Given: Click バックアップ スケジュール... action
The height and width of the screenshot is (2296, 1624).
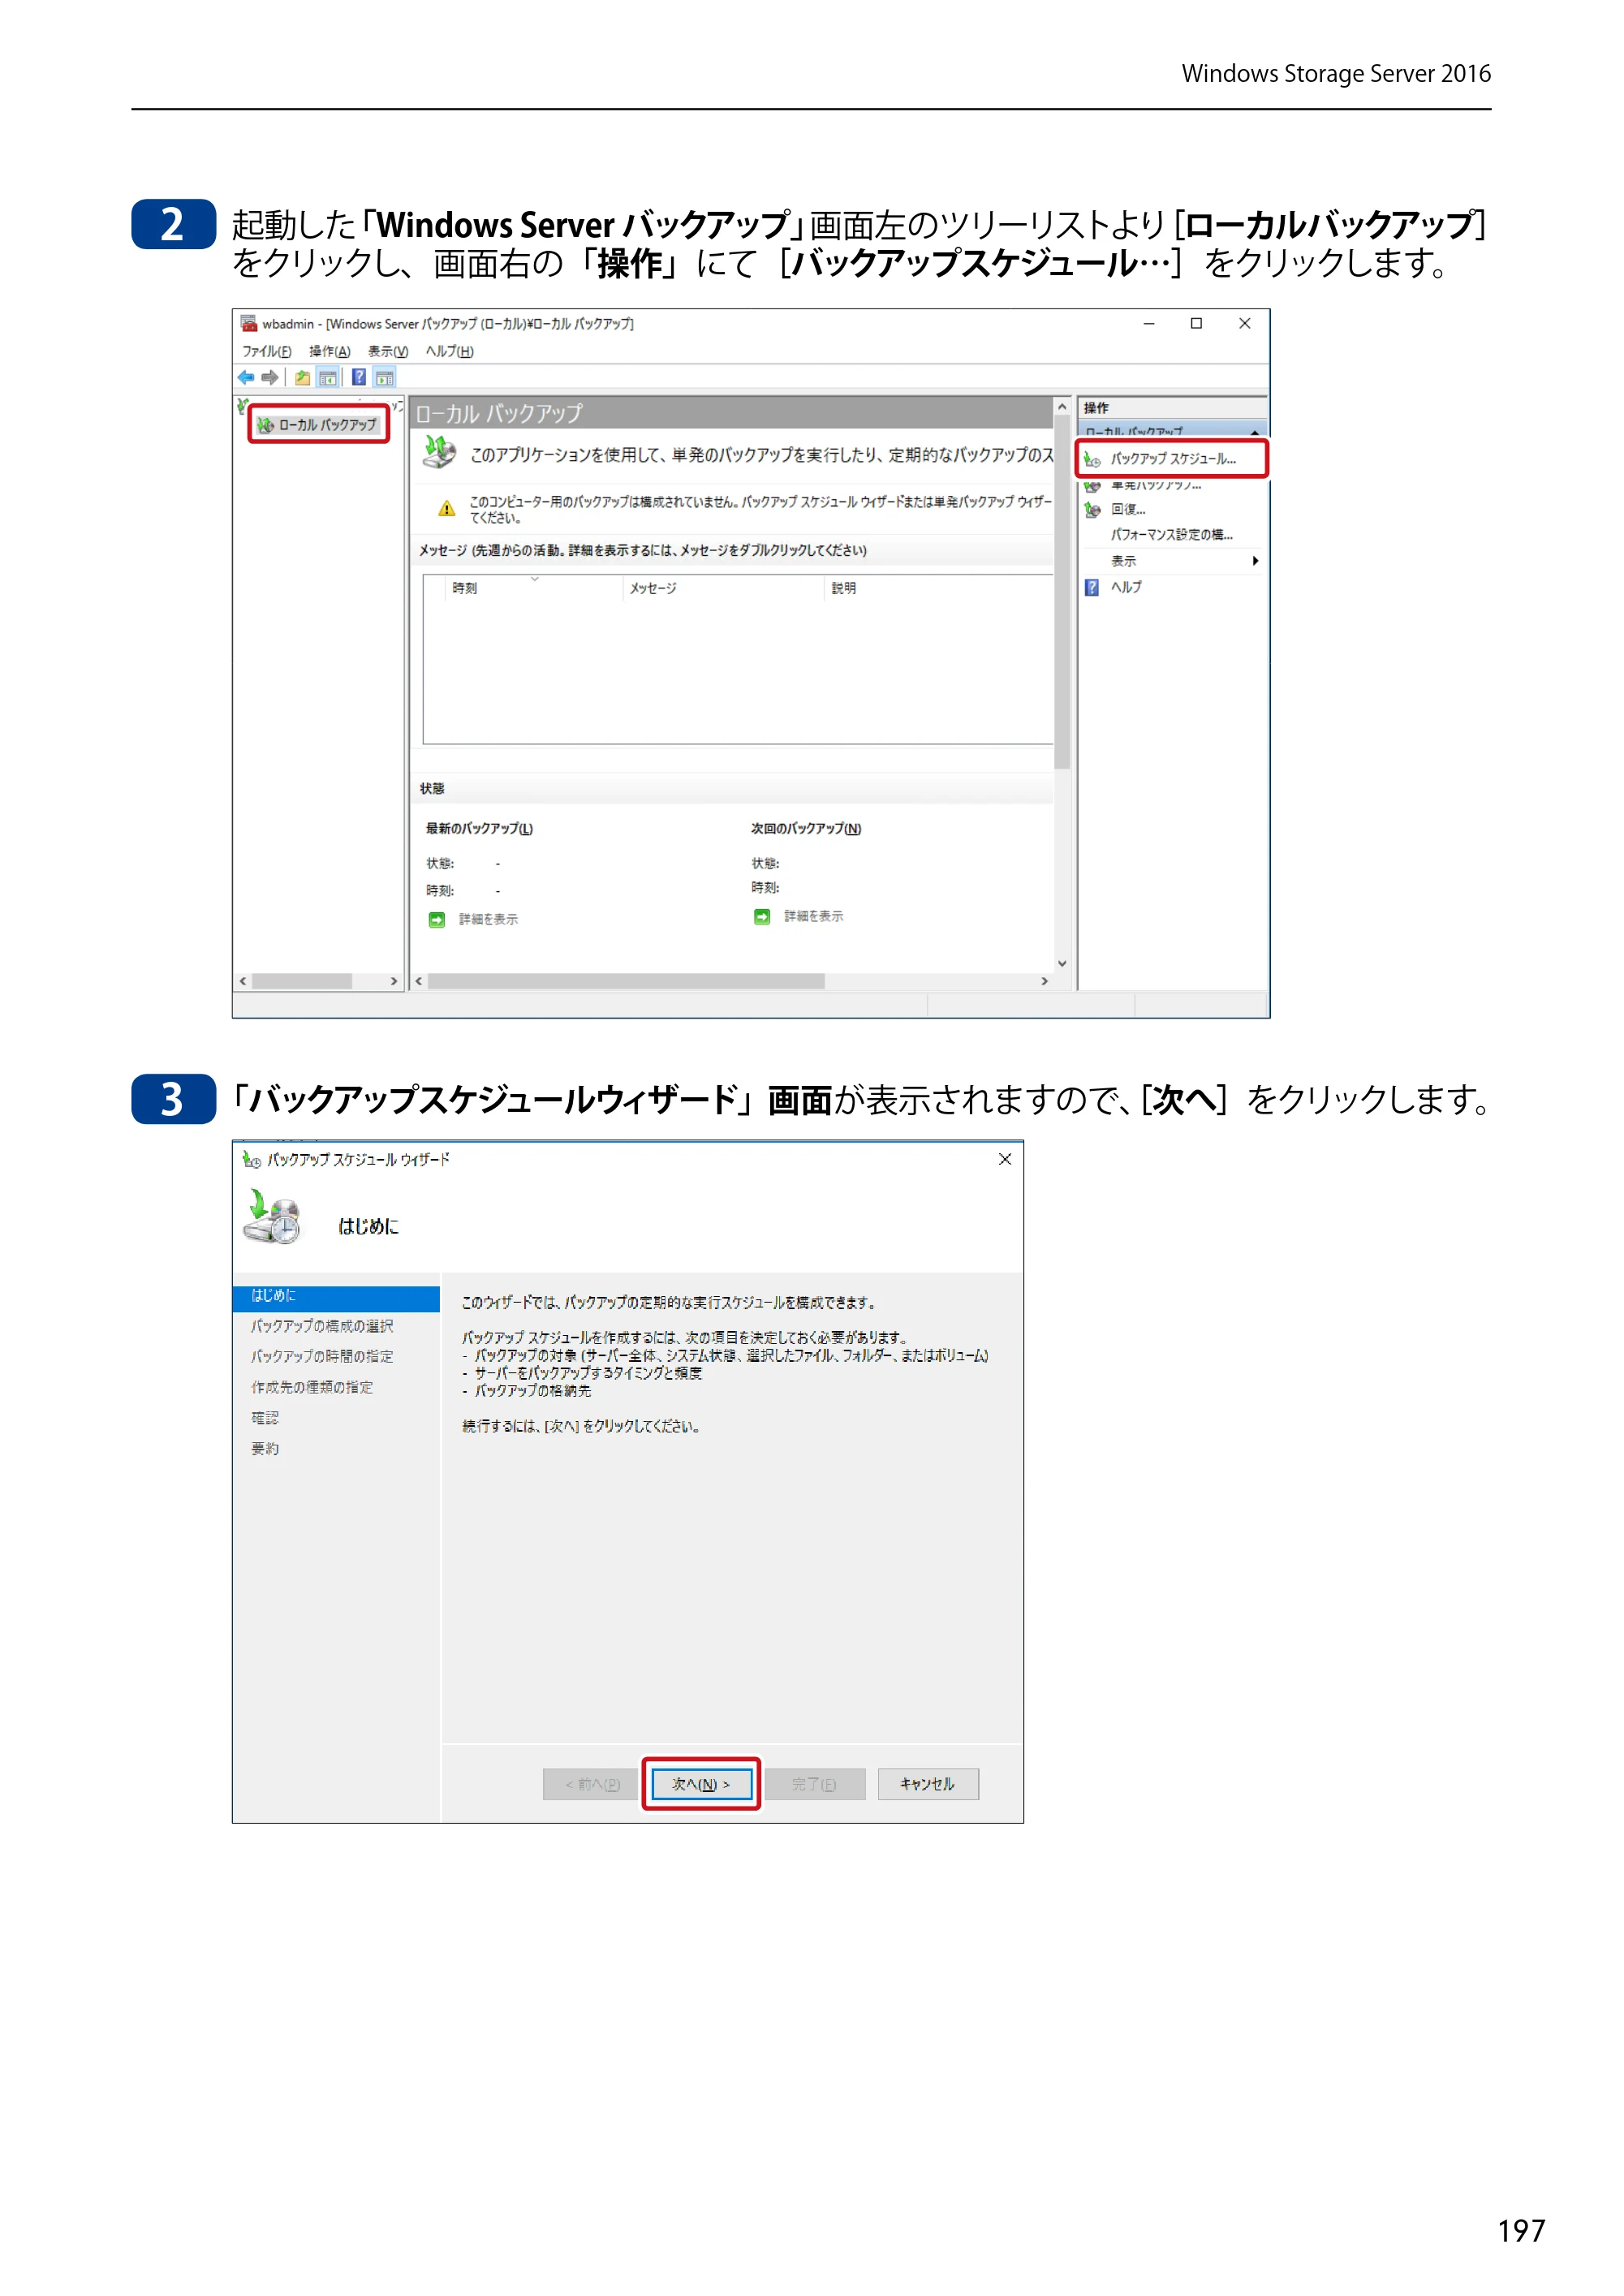Looking at the screenshot, I should [x=1171, y=459].
